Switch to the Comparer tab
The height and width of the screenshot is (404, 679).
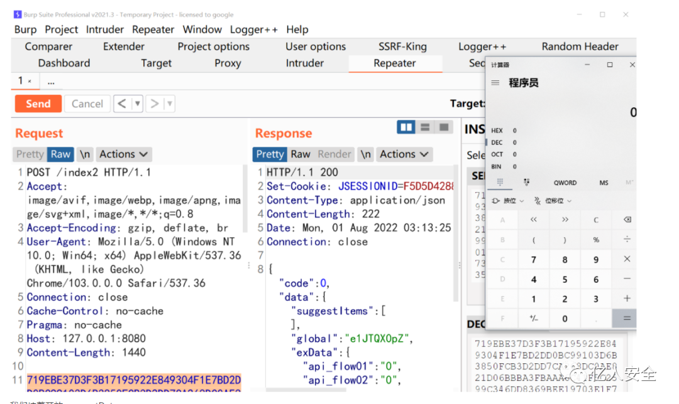click(48, 46)
